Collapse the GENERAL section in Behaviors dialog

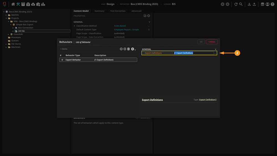point(216,49)
